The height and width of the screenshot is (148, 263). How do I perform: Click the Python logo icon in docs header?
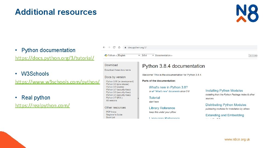[106, 55]
